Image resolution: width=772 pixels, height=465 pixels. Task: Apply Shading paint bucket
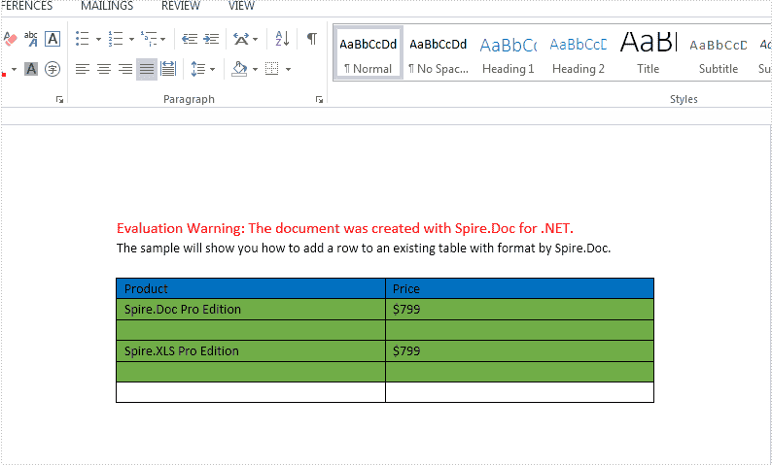point(239,69)
